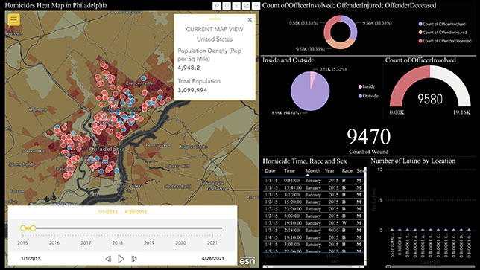The image size is (480, 270).
Task: Select the table row with time 13:41:00
Action: click(x=314, y=188)
